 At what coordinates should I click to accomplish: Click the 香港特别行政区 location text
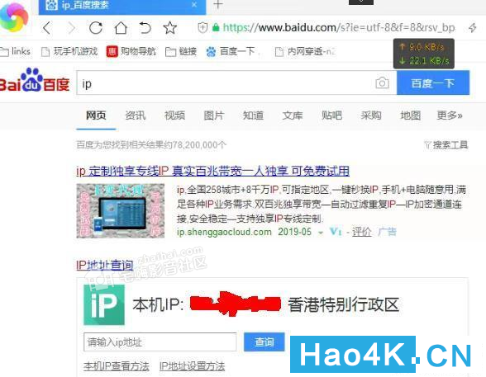point(343,304)
